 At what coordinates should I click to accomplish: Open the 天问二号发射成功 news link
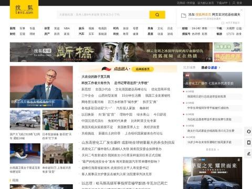pos(121,155)
